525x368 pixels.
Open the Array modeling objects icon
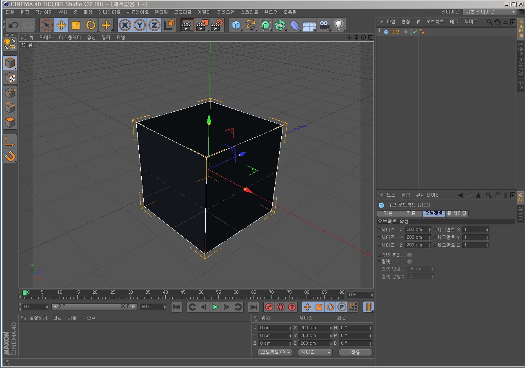click(x=280, y=25)
